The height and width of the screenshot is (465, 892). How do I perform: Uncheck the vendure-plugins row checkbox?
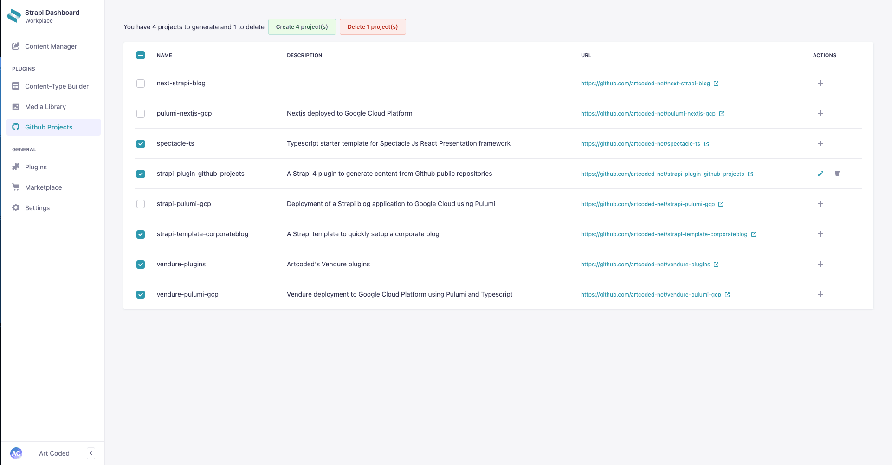[141, 265]
